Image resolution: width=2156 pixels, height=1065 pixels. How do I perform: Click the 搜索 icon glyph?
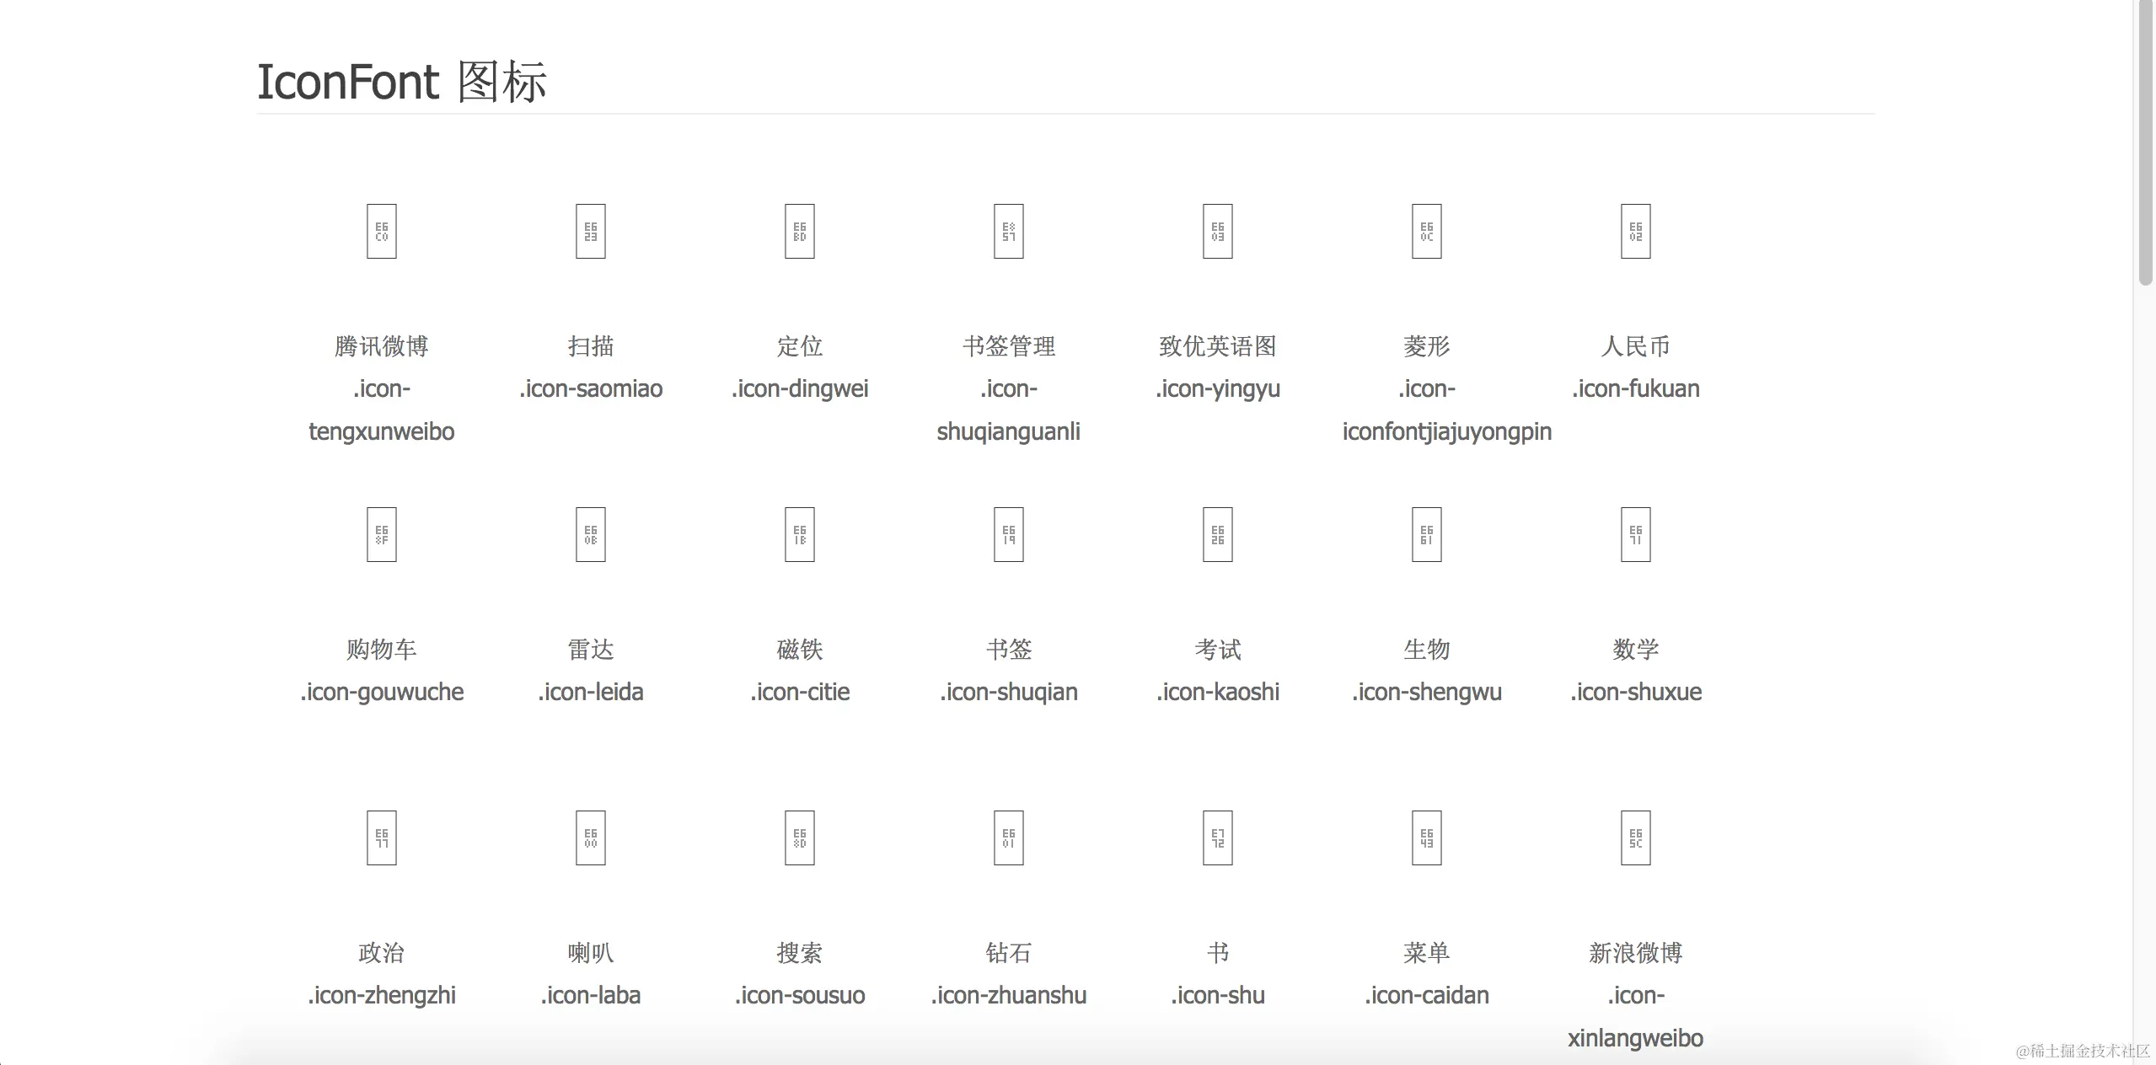click(x=799, y=838)
